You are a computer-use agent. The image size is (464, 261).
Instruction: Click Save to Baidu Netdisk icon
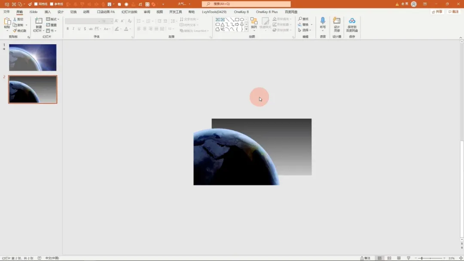click(x=352, y=22)
